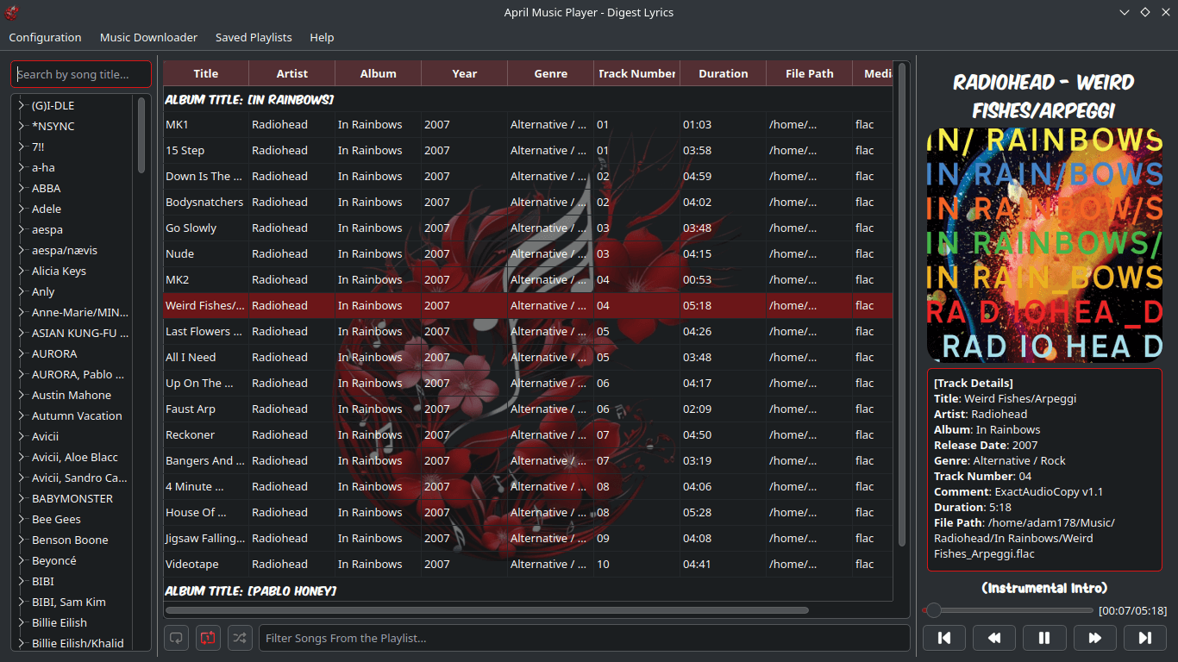The image size is (1178, 662).
Task: Sort songs by the Year column
Action: pos(464,72)
